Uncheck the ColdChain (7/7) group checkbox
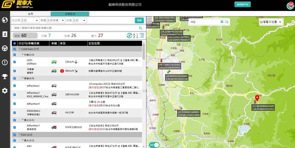 [x=15, y=49]
